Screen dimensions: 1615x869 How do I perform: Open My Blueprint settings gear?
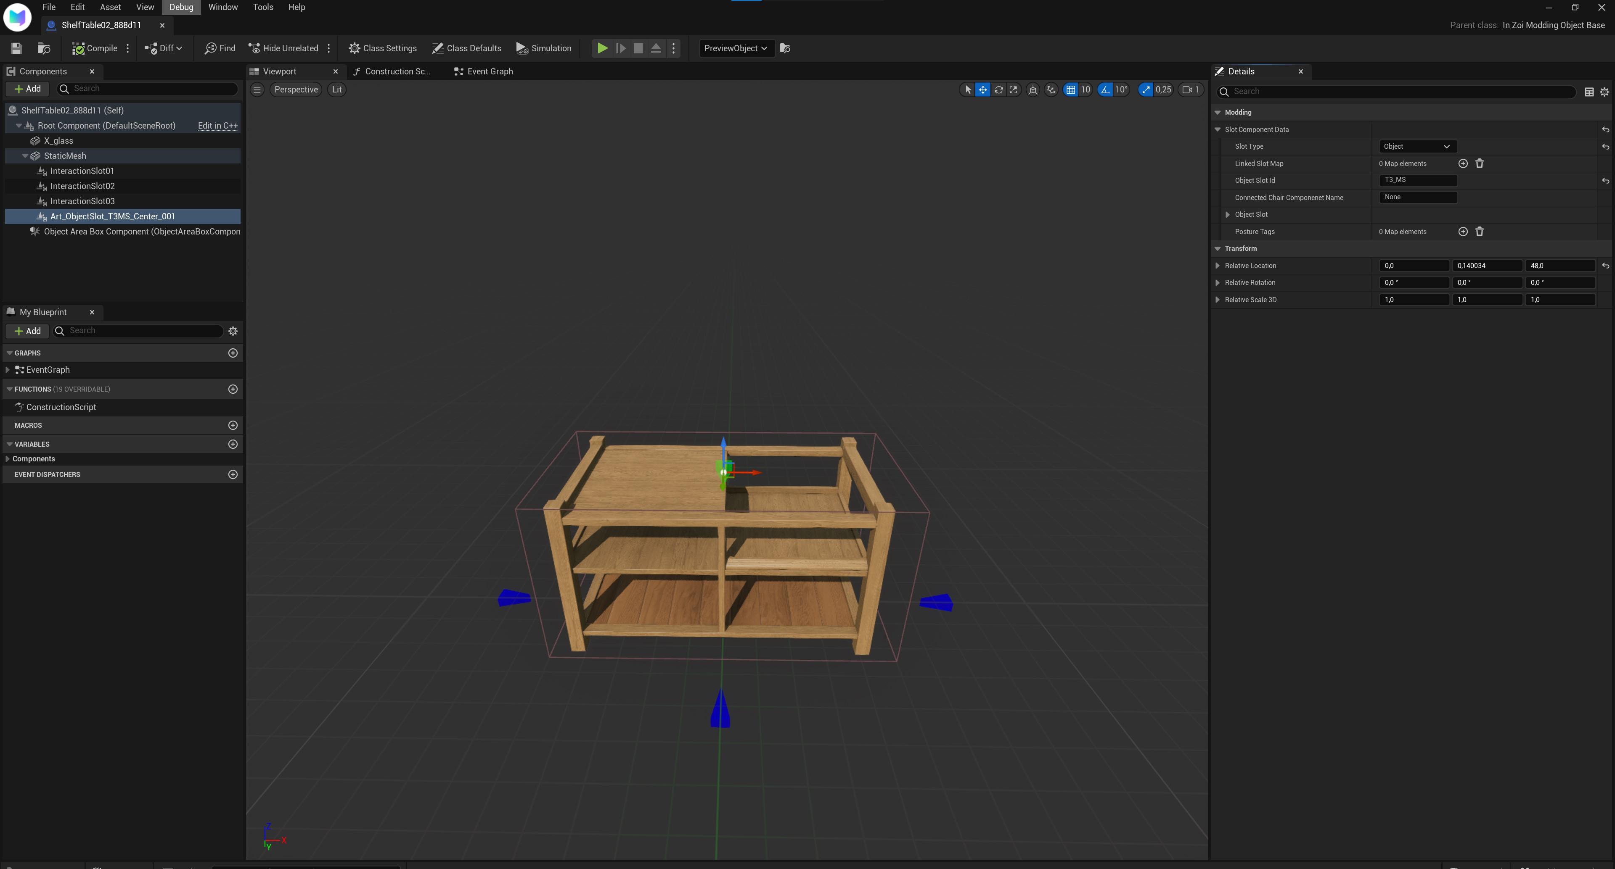pos(233,332)
